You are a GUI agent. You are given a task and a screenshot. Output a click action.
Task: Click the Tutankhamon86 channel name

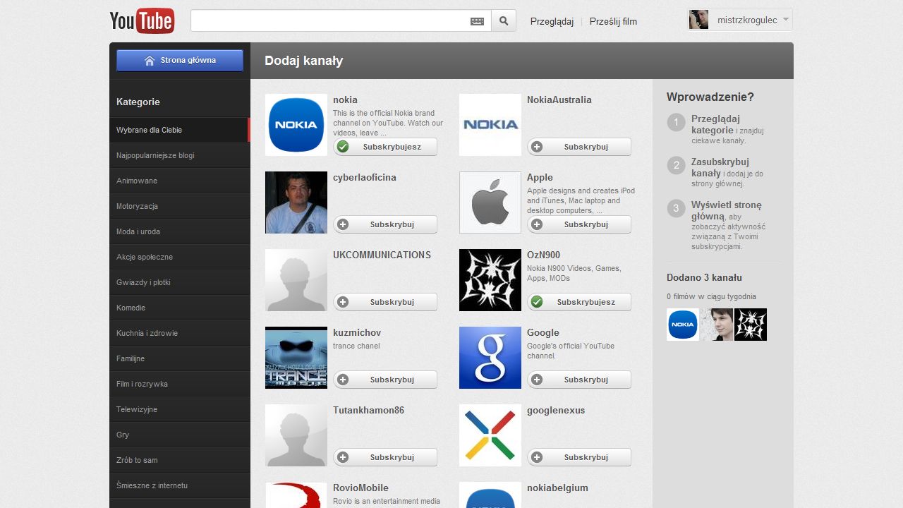(x=368, y=410)
